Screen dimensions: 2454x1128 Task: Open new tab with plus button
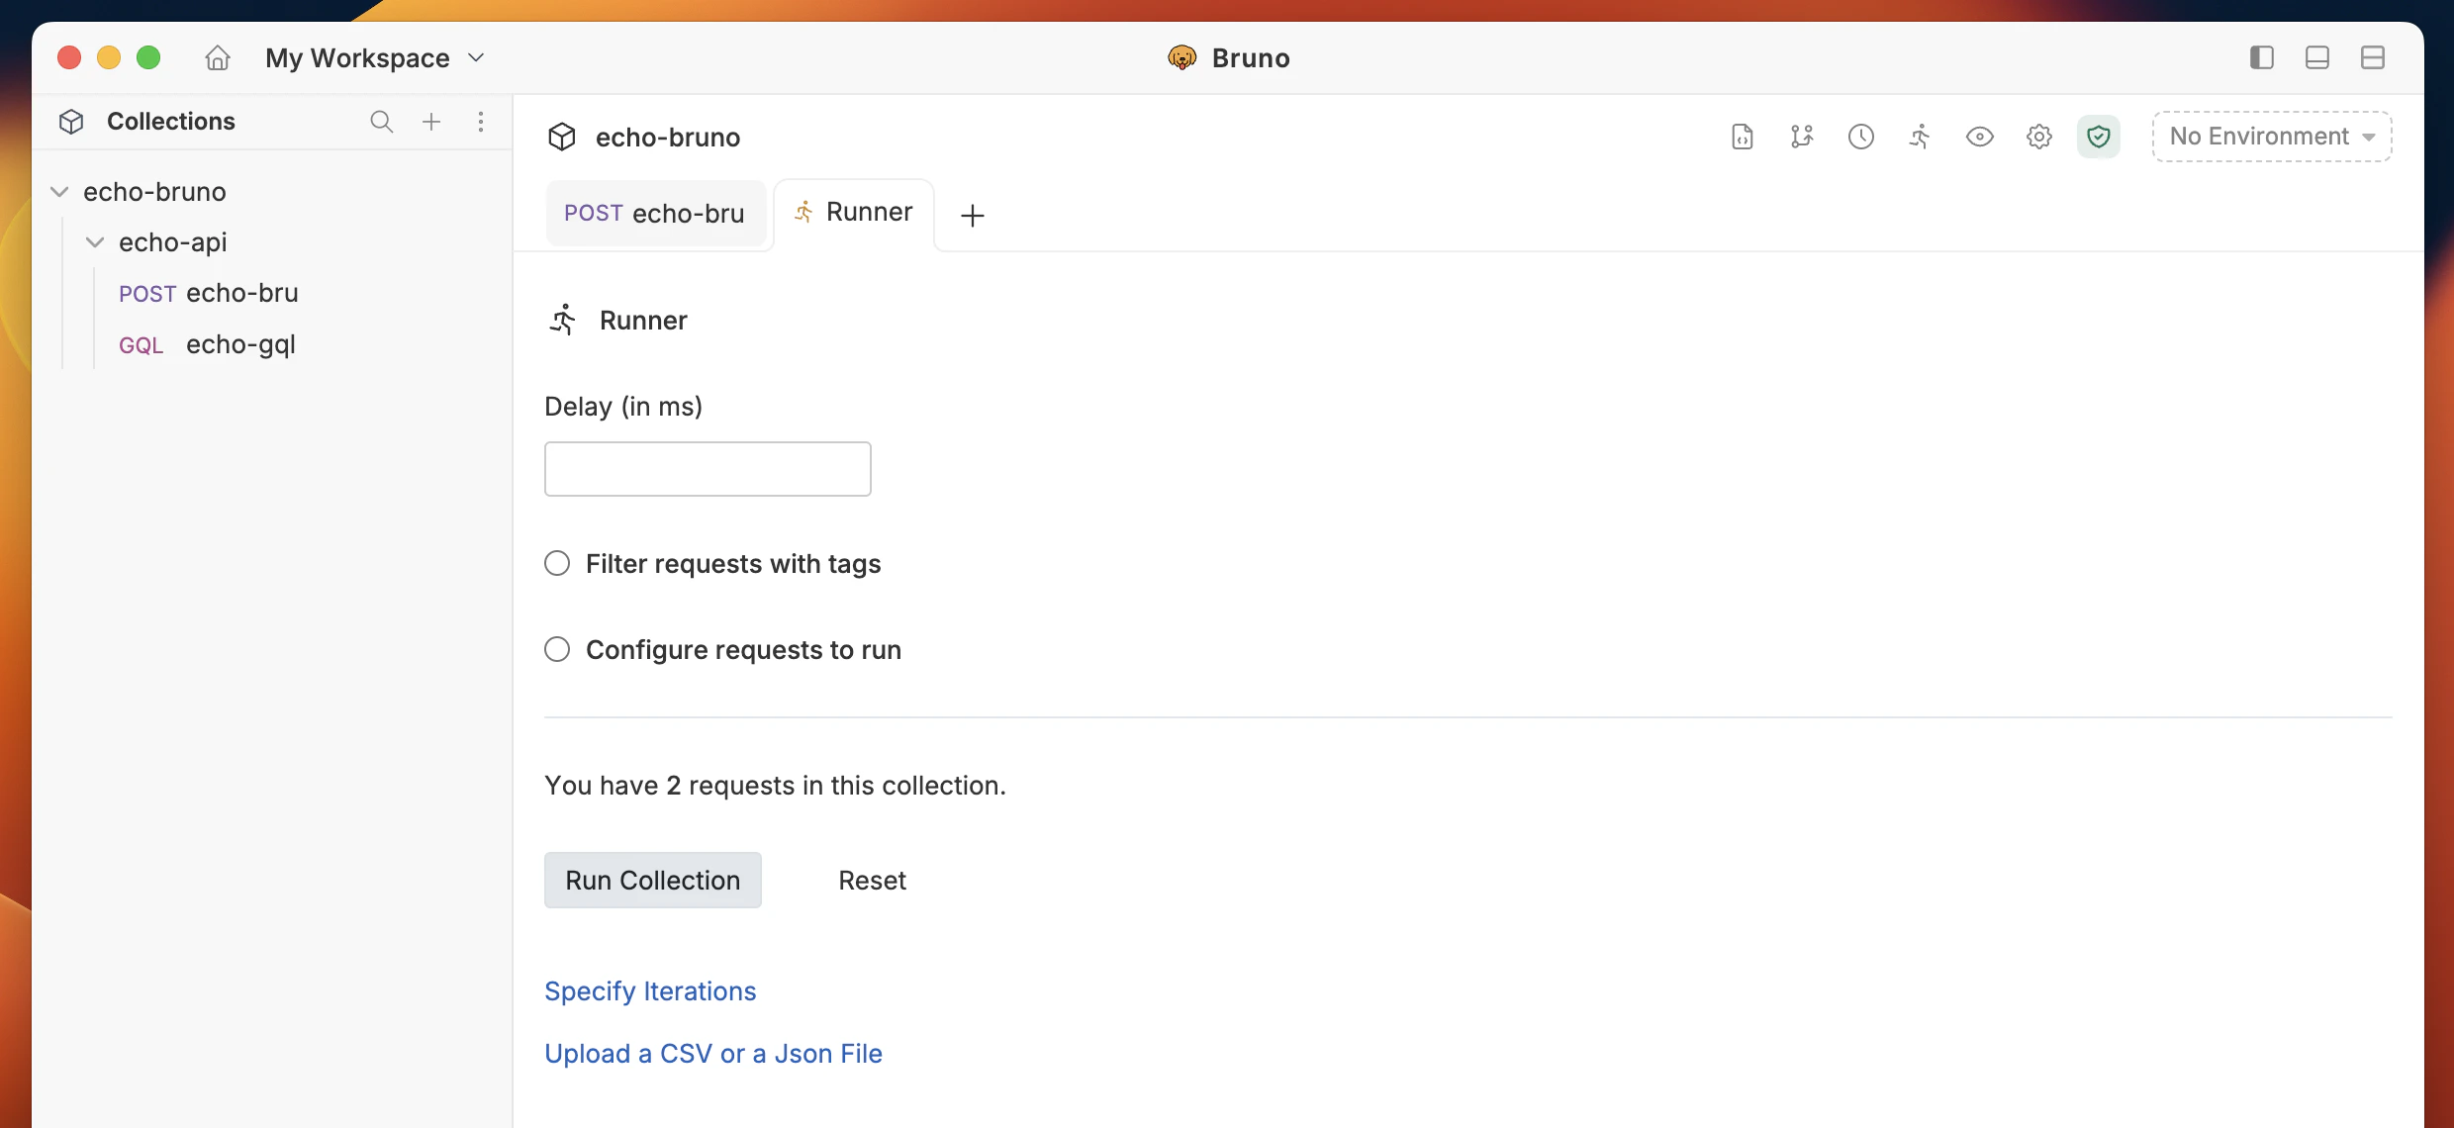click(x=973, y=215)
